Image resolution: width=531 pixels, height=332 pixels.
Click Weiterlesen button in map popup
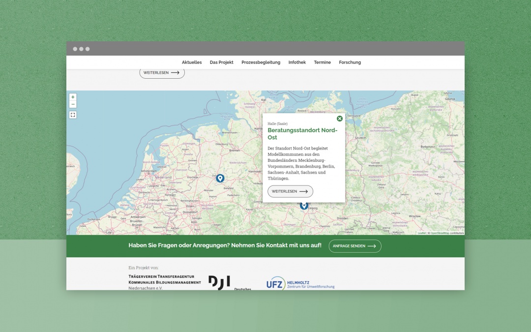pyautogui.click(x=290, y=191)
